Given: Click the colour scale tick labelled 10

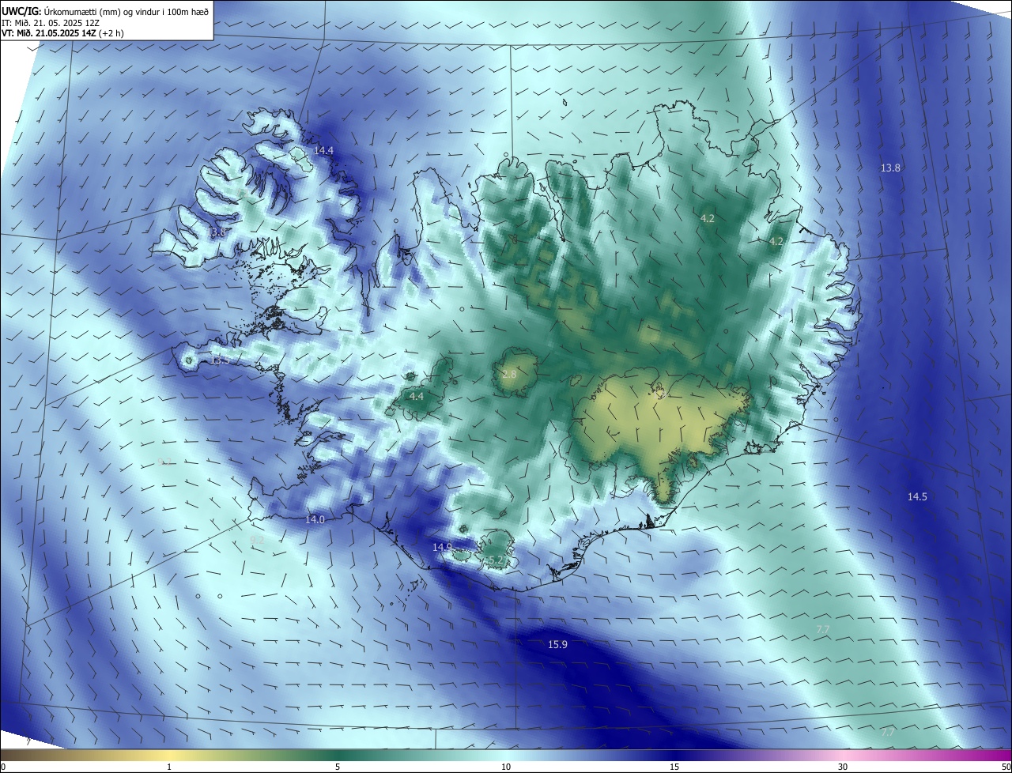Looking at the screenshot, I should click(x=506, y=767).
